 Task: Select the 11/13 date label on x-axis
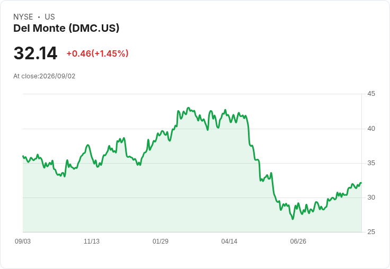point(92,241)
